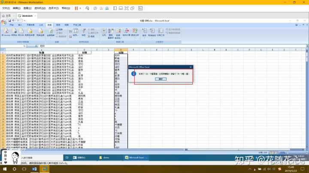Click the Excel horizontal scrollbar

244,150
